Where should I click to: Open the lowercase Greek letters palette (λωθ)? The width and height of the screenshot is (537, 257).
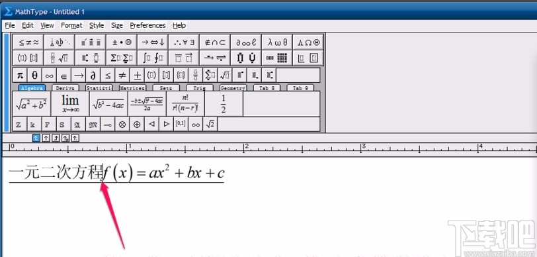click(x=277, y=42)
